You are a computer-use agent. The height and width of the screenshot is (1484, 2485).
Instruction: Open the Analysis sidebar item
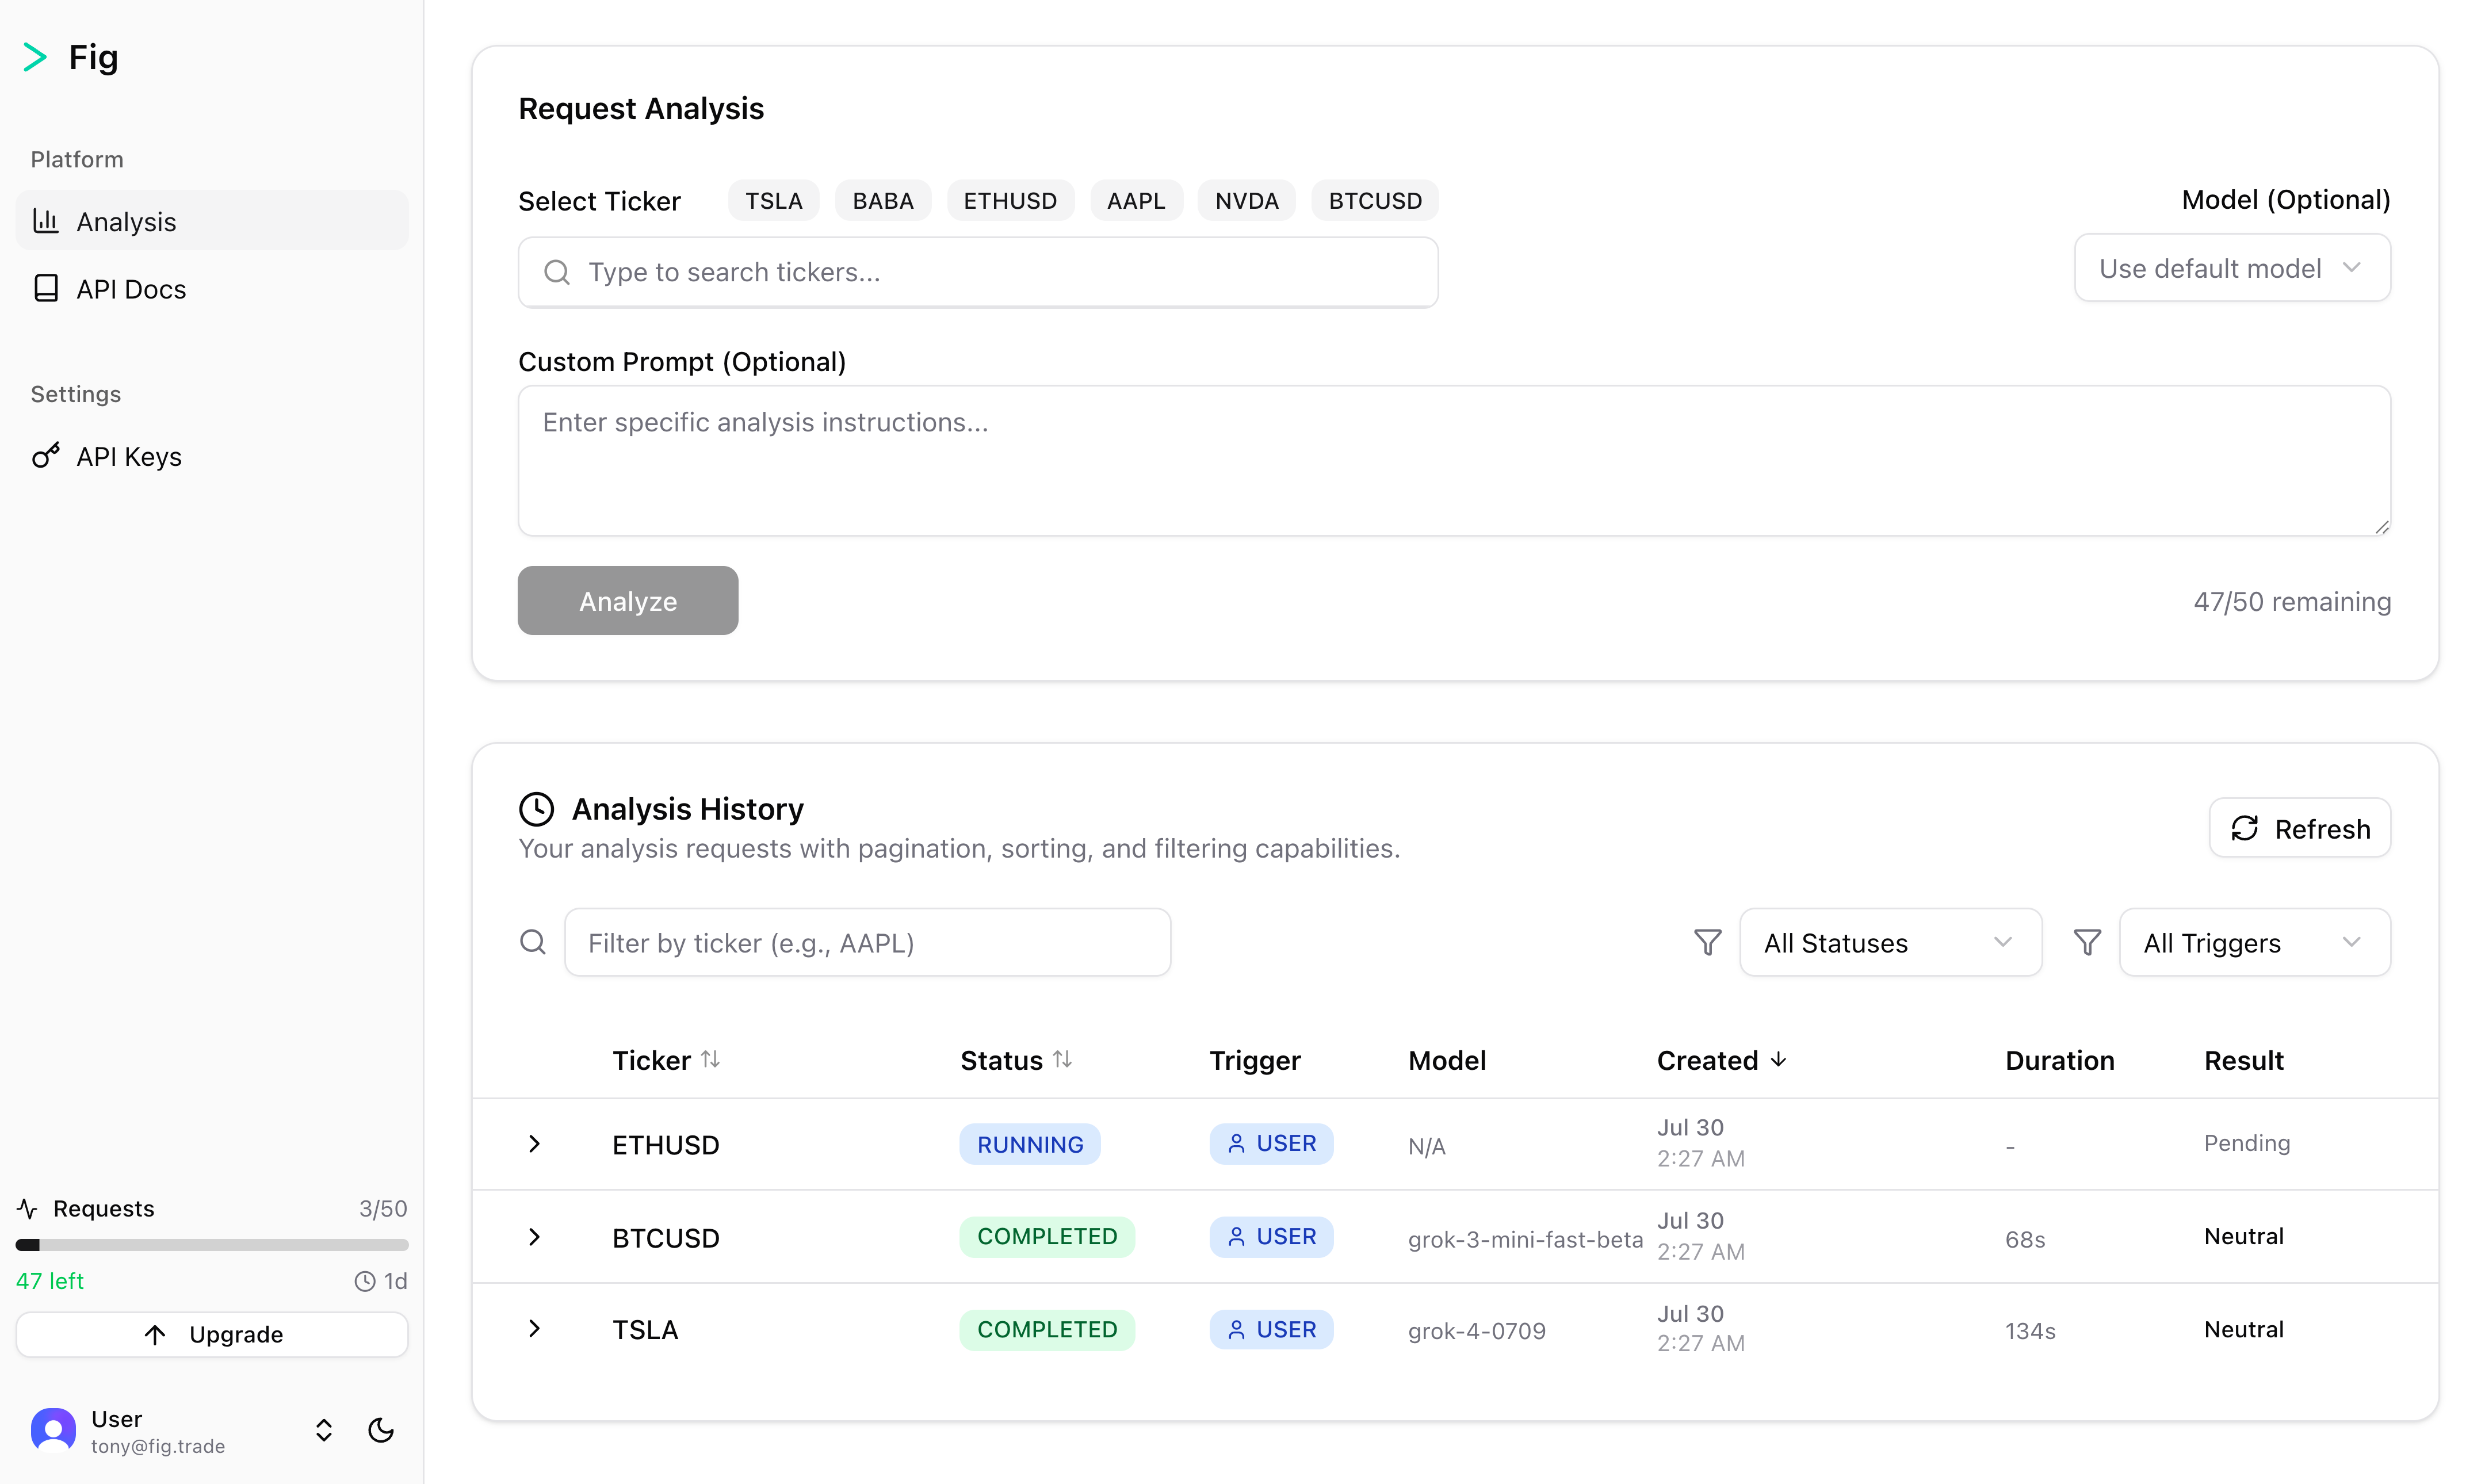click(x=212, y=221)
